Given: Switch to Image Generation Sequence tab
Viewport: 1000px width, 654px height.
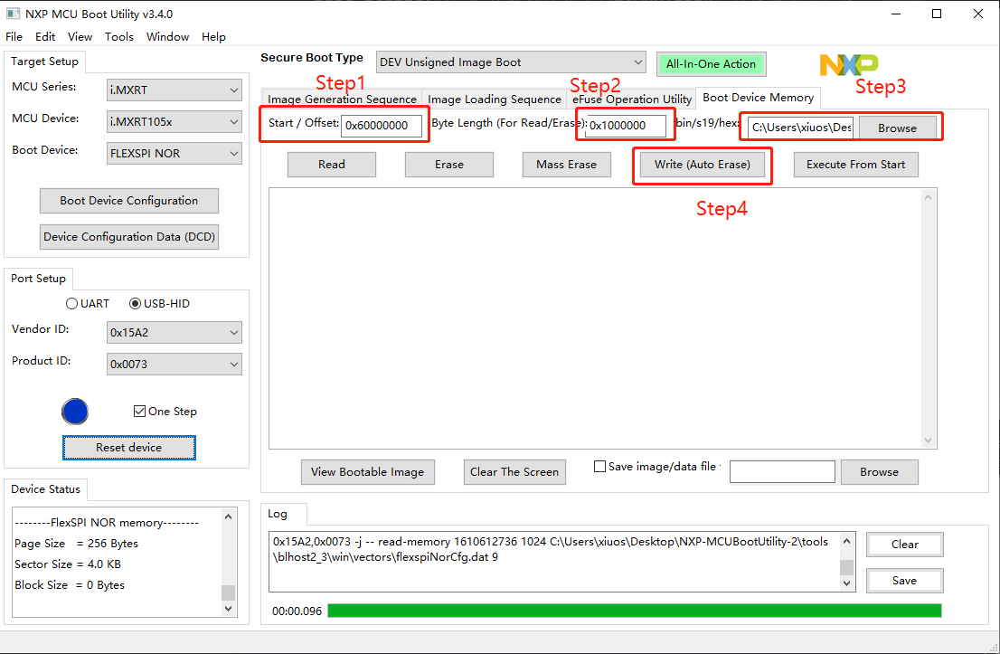Looking at the screenshot, I should (x=342, y=99).
